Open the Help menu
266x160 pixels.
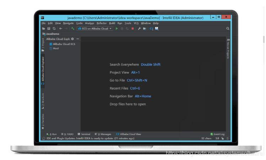click(156, 23)
